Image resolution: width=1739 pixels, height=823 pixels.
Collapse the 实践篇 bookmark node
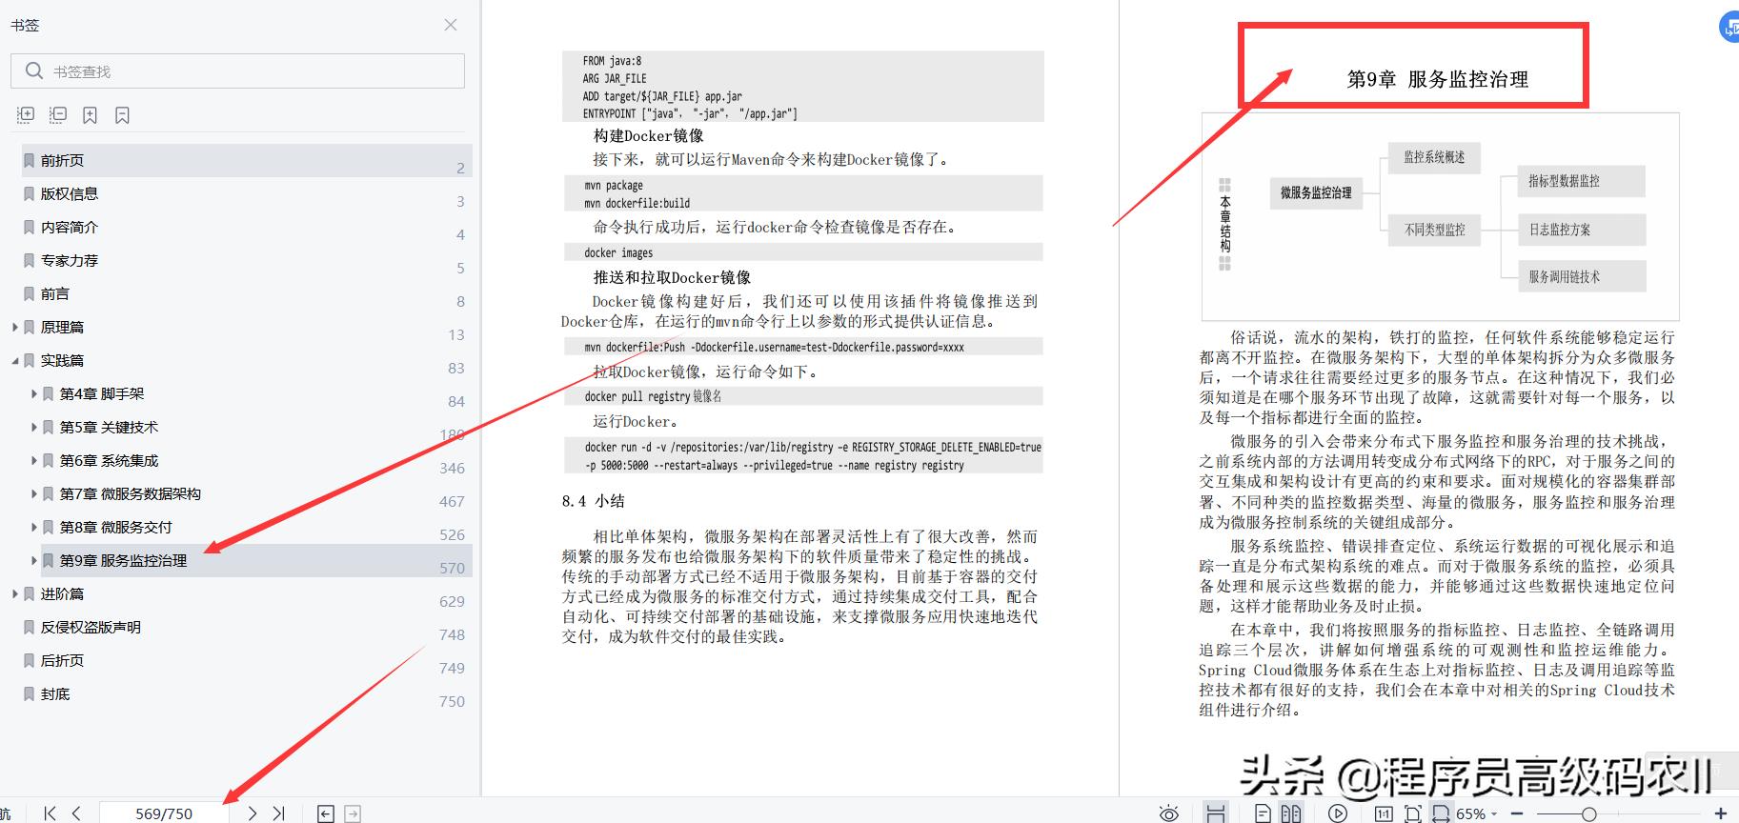coord(15,360)
